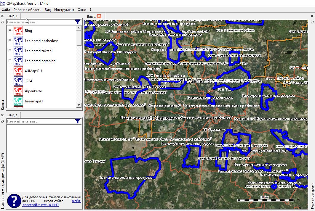
Task: Click the basemapAT WMTS map icon
Action: tap(18, 101)
